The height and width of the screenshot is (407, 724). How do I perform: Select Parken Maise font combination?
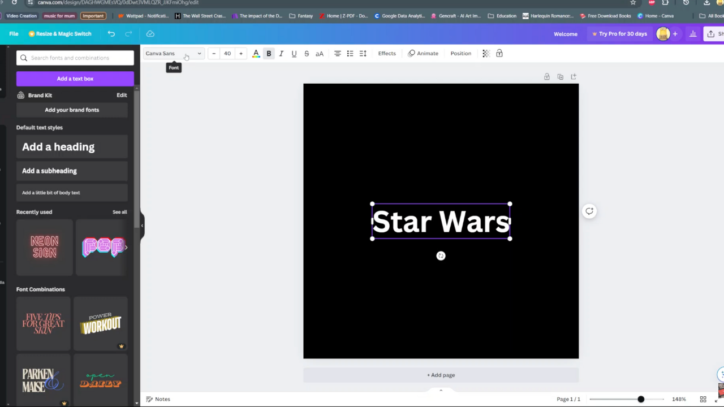pos(44,380)
